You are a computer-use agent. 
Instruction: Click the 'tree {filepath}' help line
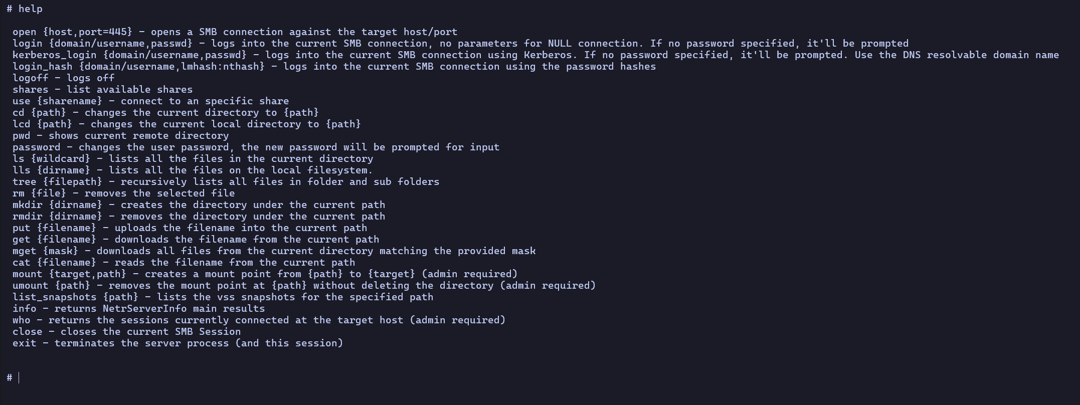coord(226,182)
